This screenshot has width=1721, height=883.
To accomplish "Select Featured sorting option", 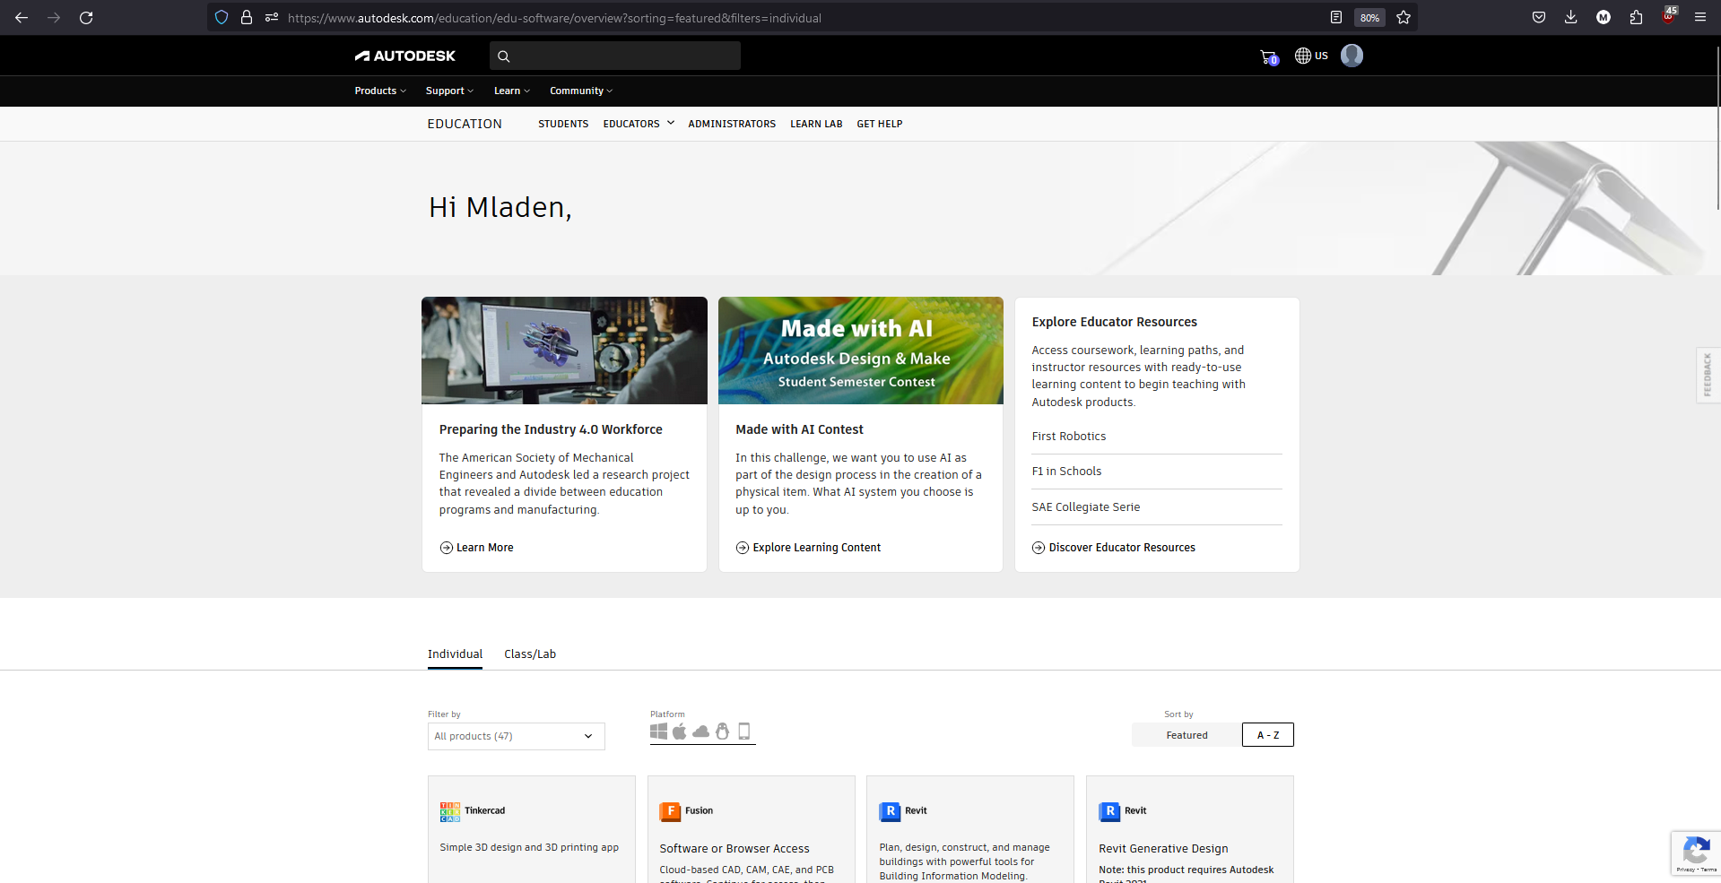I will (x=1186, y=734).
